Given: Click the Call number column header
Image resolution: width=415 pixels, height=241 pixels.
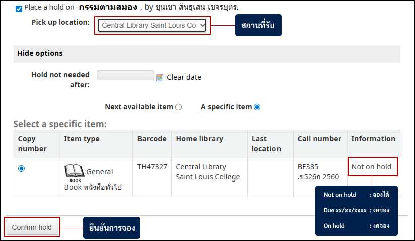Looking at the screenshot, I should click(x=319, y=139).
